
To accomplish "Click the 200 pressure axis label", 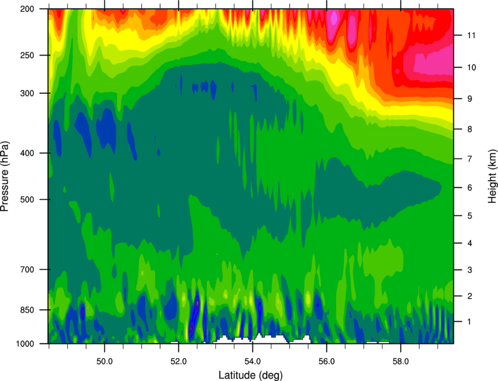I will (27, 9).
